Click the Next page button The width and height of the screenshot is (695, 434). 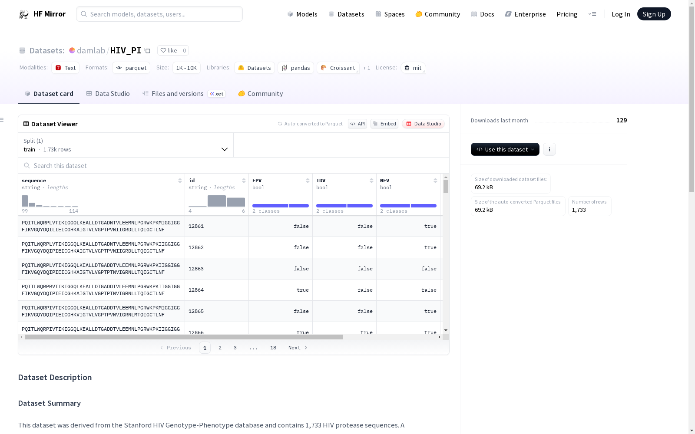click(298, 348)
